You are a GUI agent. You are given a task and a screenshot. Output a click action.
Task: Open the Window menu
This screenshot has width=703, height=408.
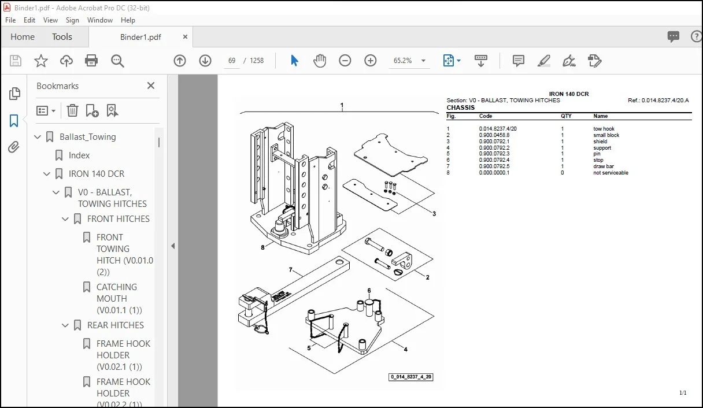(x=100, y=20)
